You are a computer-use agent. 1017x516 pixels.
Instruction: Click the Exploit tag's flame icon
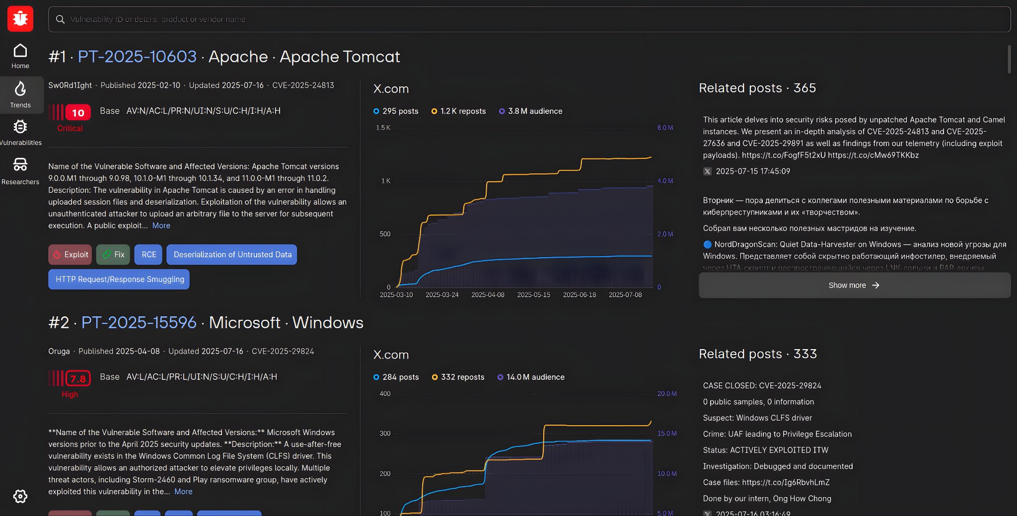coord(57,255)
